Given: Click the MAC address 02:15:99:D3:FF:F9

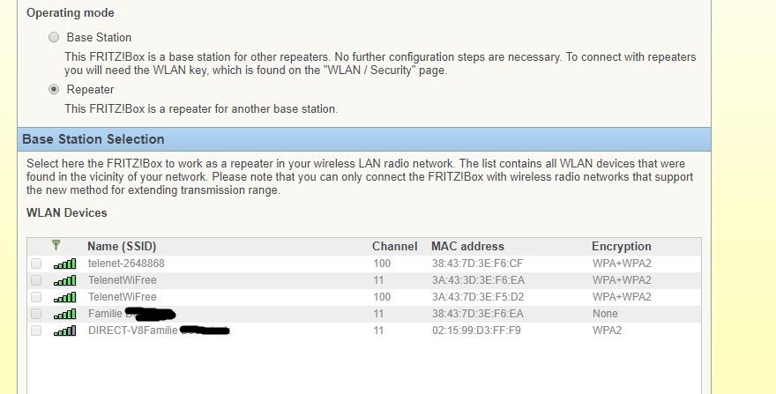Looking at the screenshot, I should pos(476,331).
